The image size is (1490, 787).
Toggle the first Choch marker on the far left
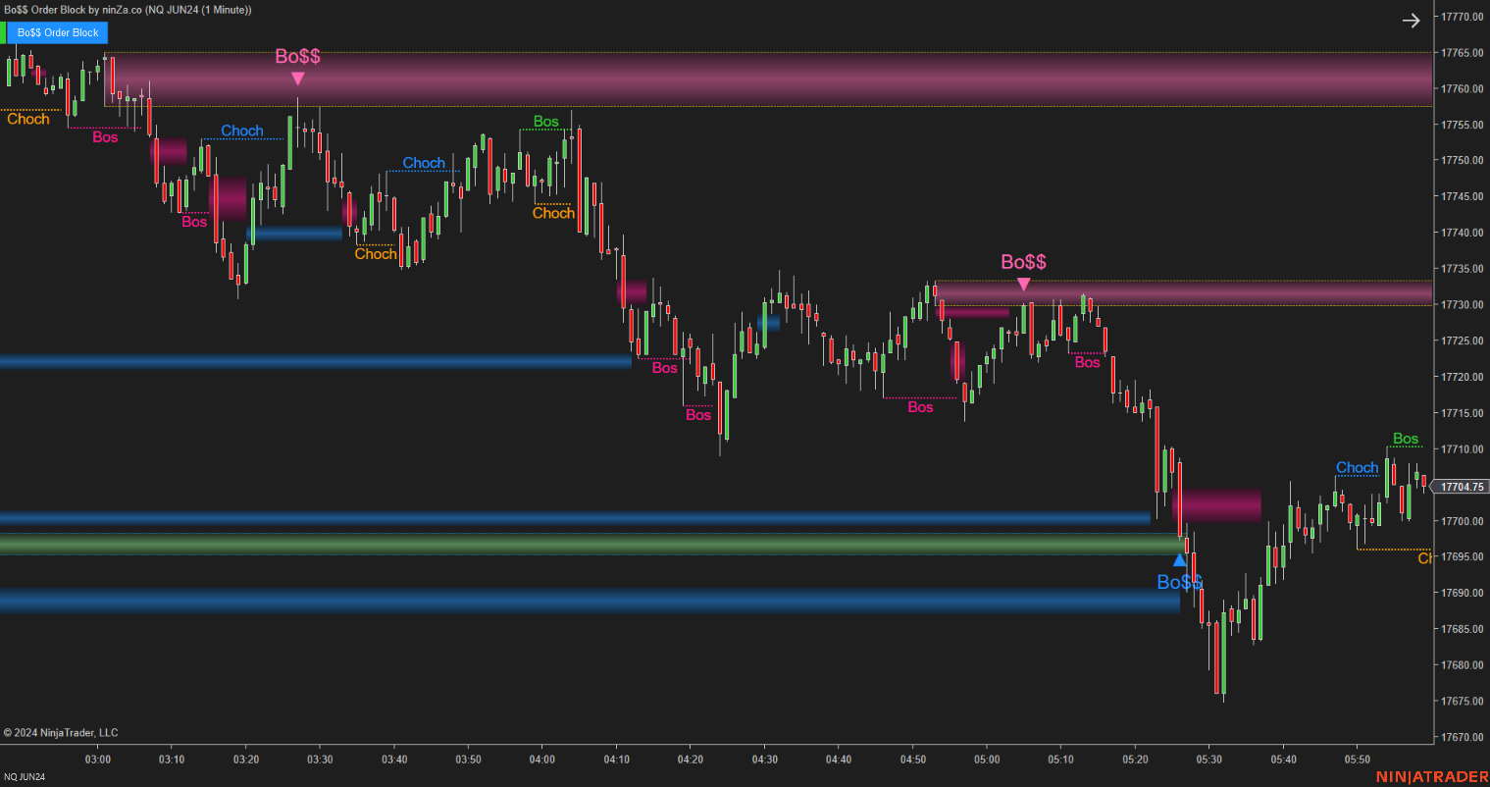tap(27, 119)
